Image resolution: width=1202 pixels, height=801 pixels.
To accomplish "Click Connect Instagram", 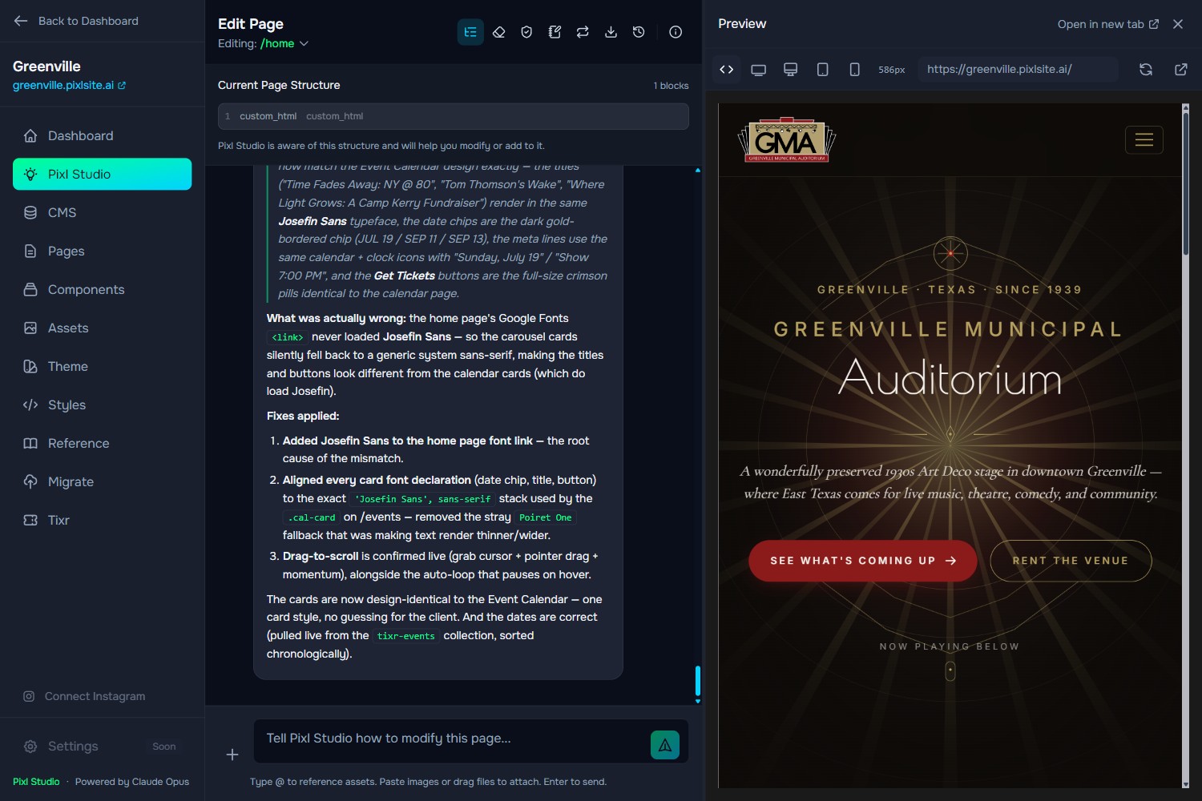I will 84,696.
